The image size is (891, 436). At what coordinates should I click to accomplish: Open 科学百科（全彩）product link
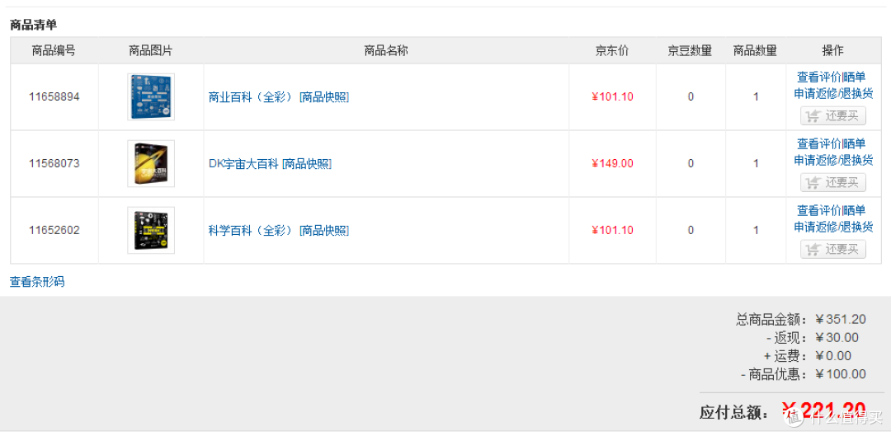[251, 231]
